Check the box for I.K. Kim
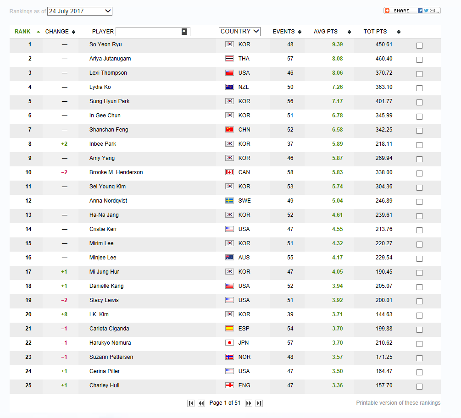 tap(420, 315)
